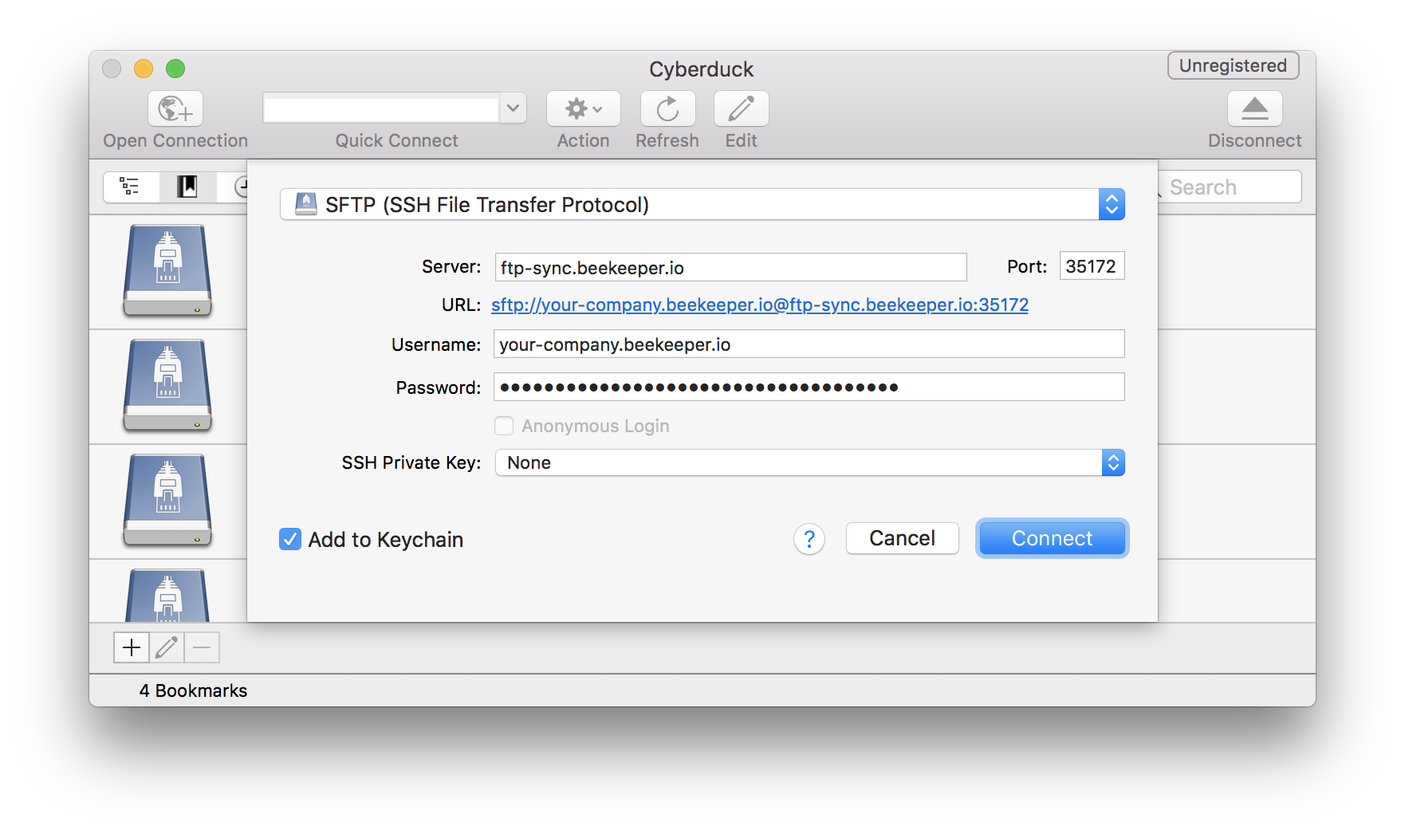Viewport: 1405px width, 834px height.
Task: Expand the SSH Private Key dropdown
Action: (809, 462)
